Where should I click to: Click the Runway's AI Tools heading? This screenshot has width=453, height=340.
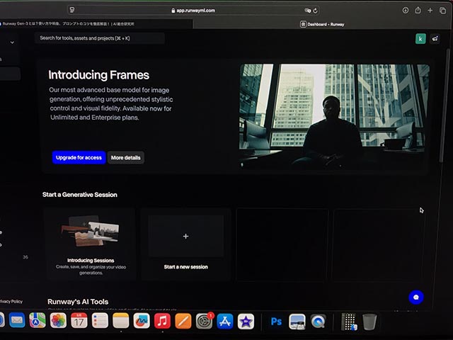78,302
